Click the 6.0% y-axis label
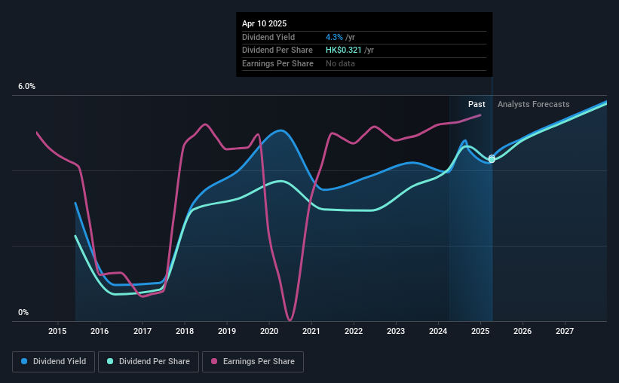This screenshot has width=619, height=383. pos(26,87)
